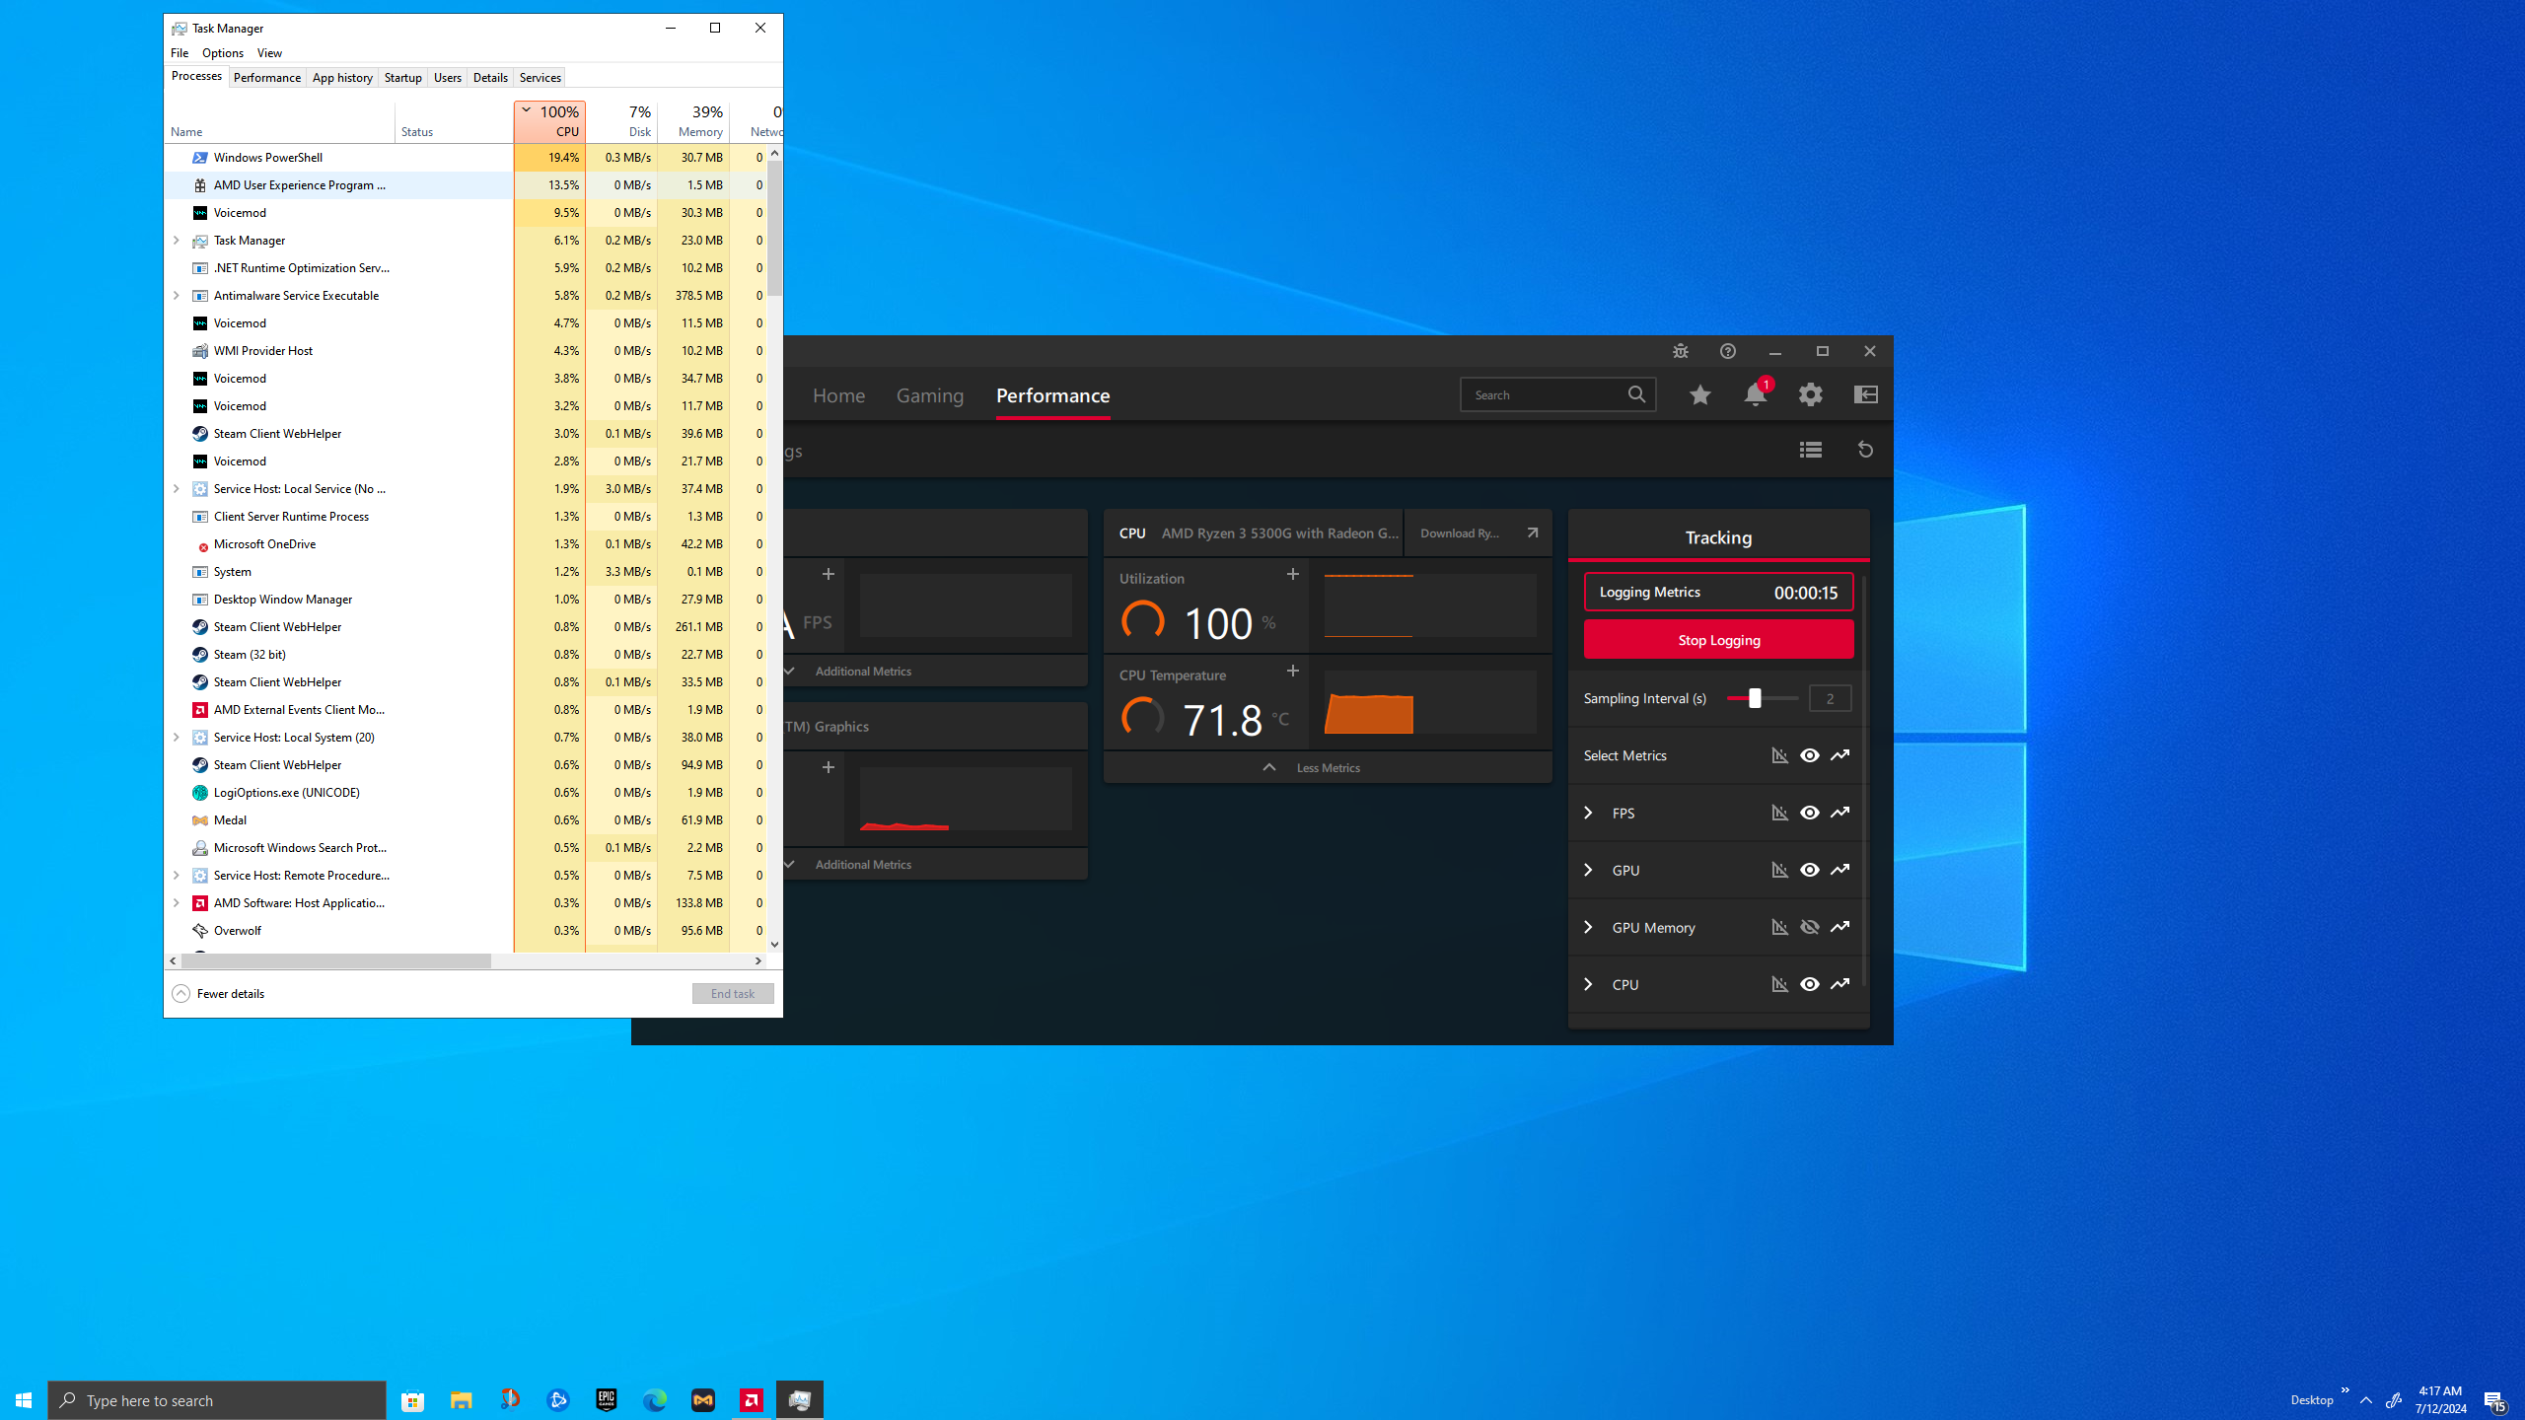Click the reset metrics arrow icon
Image resolution: width=2525 pixels, height=1420 pixels.
point(1865,450)
